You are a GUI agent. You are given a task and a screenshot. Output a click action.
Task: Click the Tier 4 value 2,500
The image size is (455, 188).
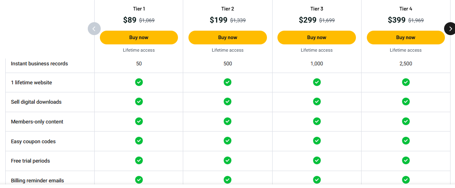click(406, 64)
